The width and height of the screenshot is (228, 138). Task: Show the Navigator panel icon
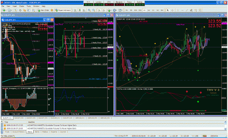[24, 10]
